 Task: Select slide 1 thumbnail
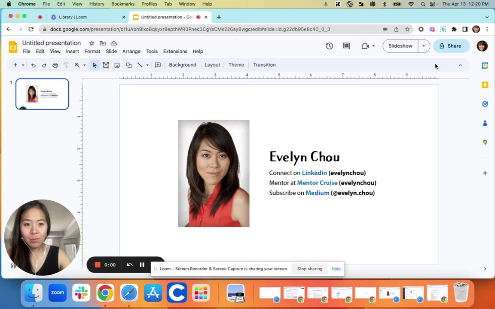42,94
